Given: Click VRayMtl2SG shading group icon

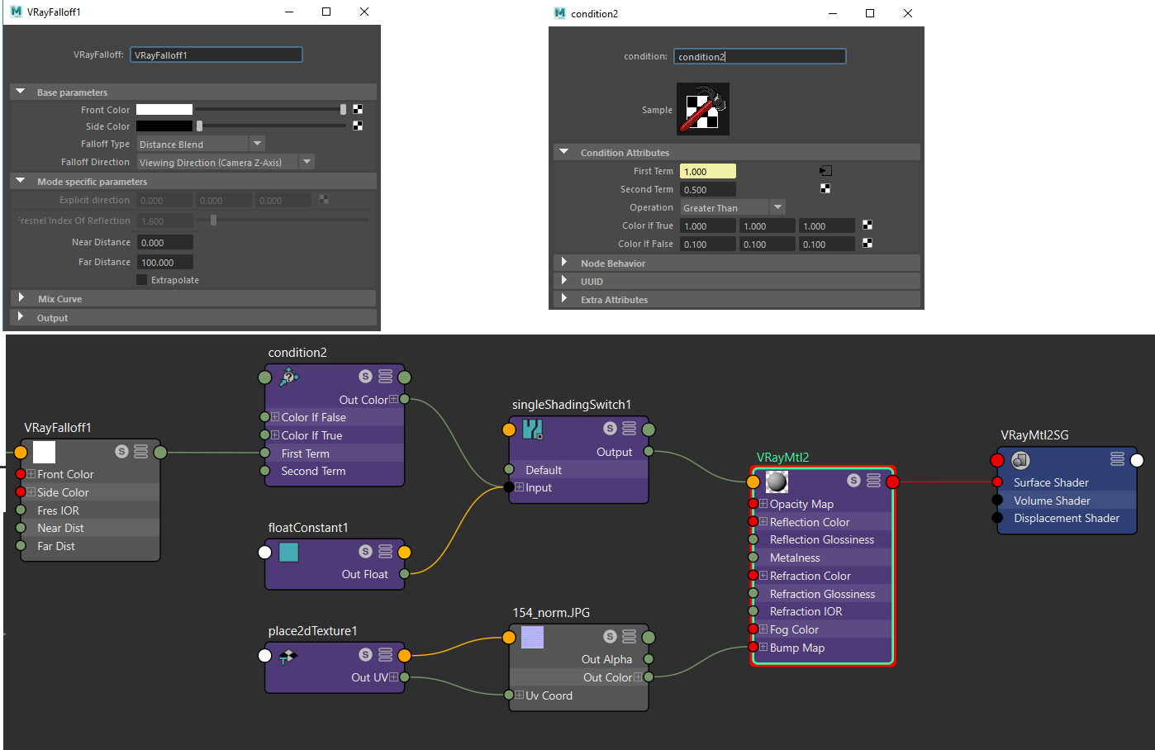Looking at the screenshot, I should pyautogui.click(x=1020, y=460).
